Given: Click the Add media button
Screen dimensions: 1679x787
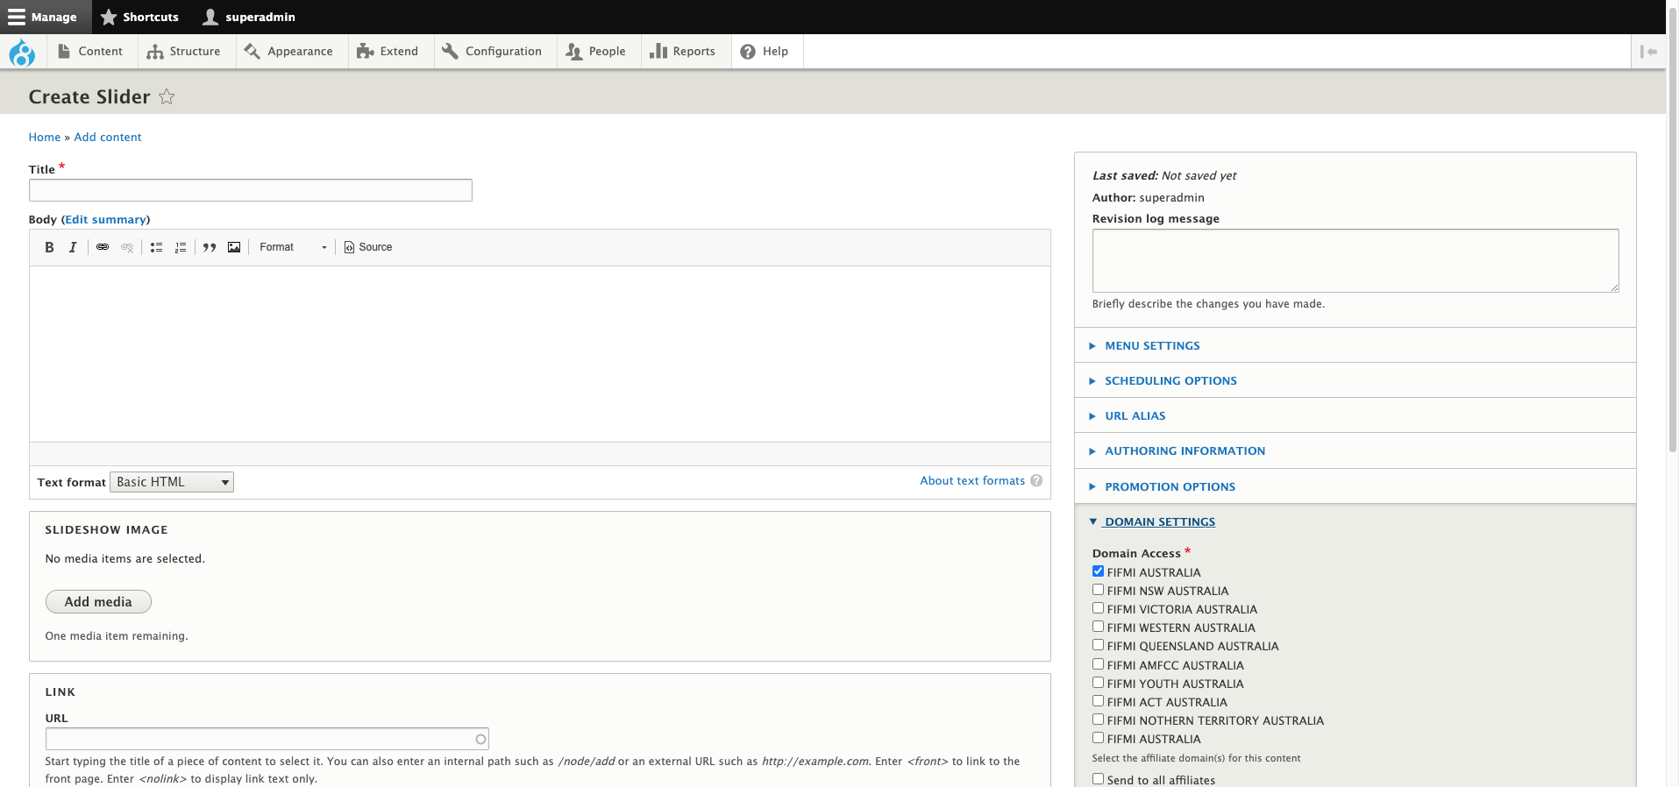Looking at the screenshot, I should tap(98, 602).
